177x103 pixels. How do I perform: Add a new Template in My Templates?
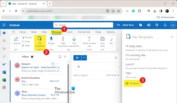pos(133,83)
